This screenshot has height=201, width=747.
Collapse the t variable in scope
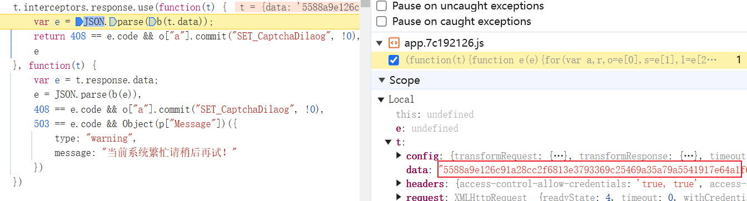(389, 142)
